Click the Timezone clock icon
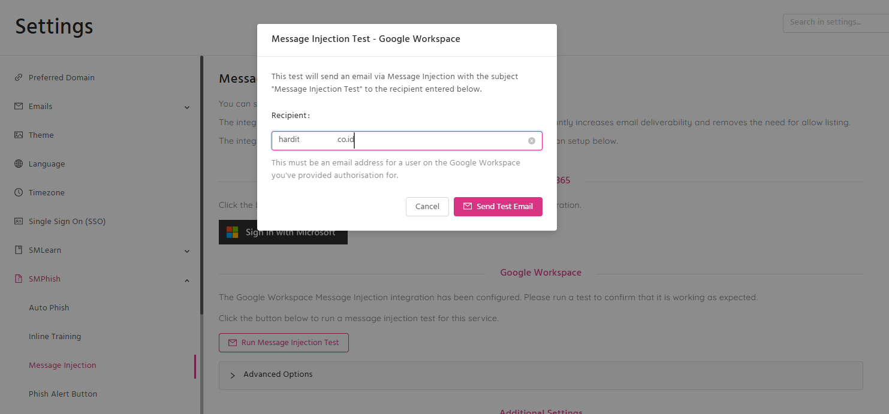 (19, 192)
